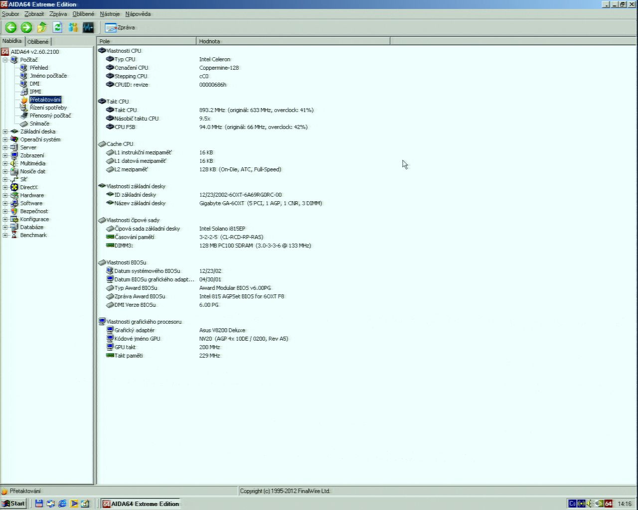This screenshot has height=510, width=638.
Task: Open the Nápověda menu
Action: (x=138, y=14)
